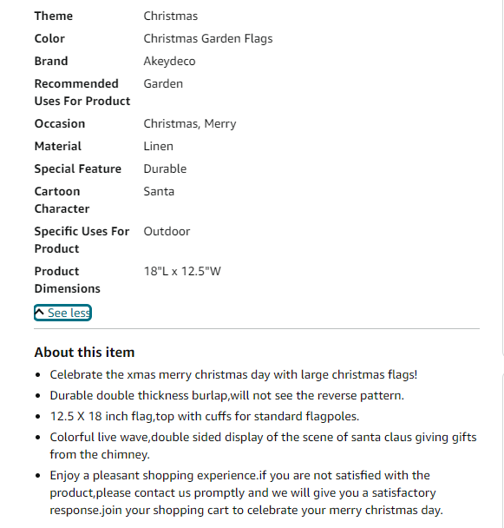504x528 pixels.
Task: Select the Akeydeco brand value
Action: 169,62
